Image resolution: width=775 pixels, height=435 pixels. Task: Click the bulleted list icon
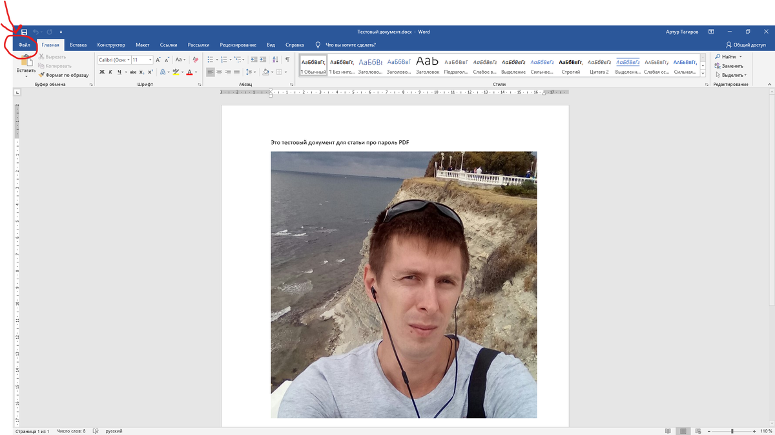point(211,59)
